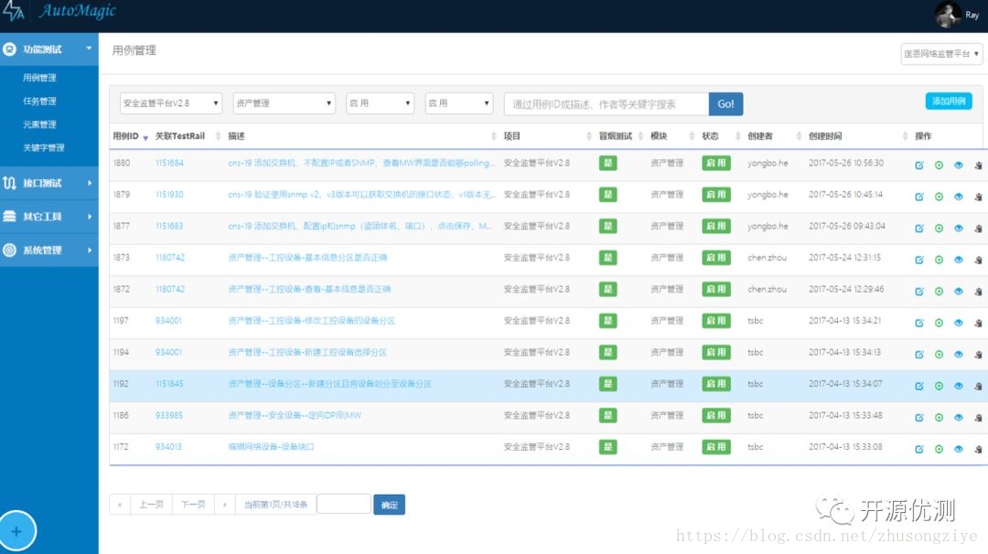This screenshot has width=988, height=554.
Task: Click the 添加用例 button
Action: click(949, 101)
